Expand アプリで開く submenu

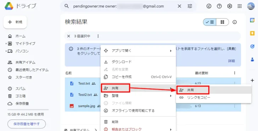[x=138, y=51]
